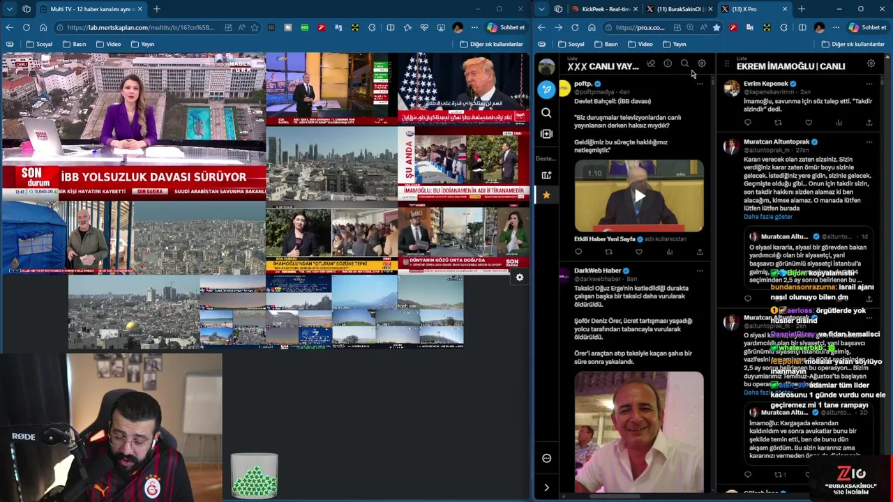Reply to the poftp. post
Viewport: 893px width, 502px height.
[578, 252]
